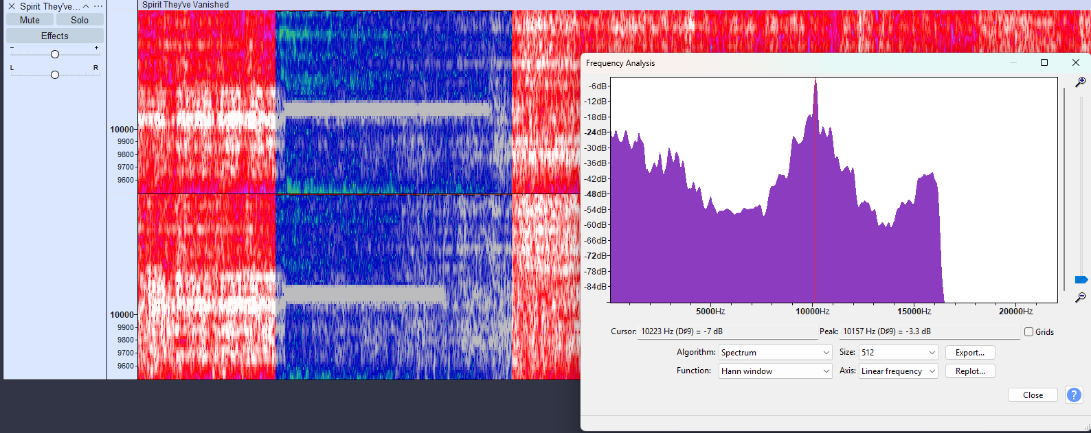Click the Export... button
This screenshot has width=1091, height=433.
[969, 353]
